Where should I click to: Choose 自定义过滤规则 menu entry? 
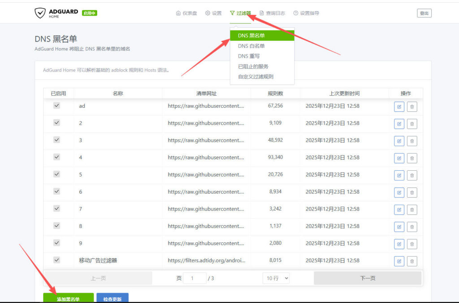tap(255, 77)
